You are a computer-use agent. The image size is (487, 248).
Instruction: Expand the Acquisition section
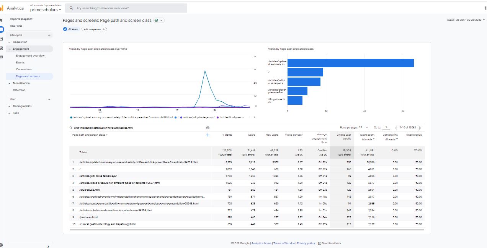click(20, 42)
